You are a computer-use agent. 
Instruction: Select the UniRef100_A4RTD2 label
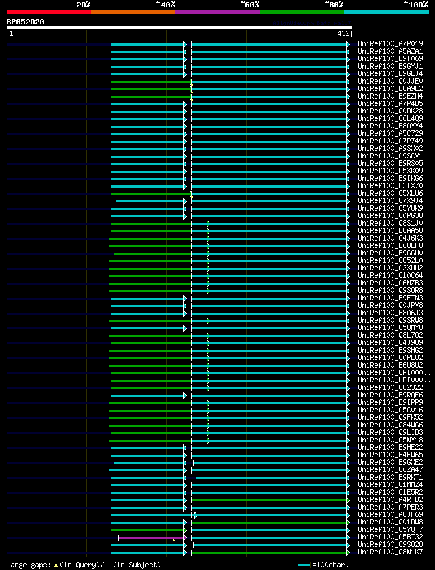coord(390,500)
